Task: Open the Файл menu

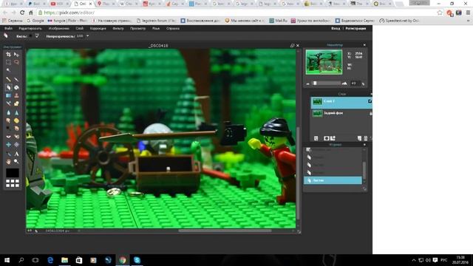Action: [x=8, y=28]
